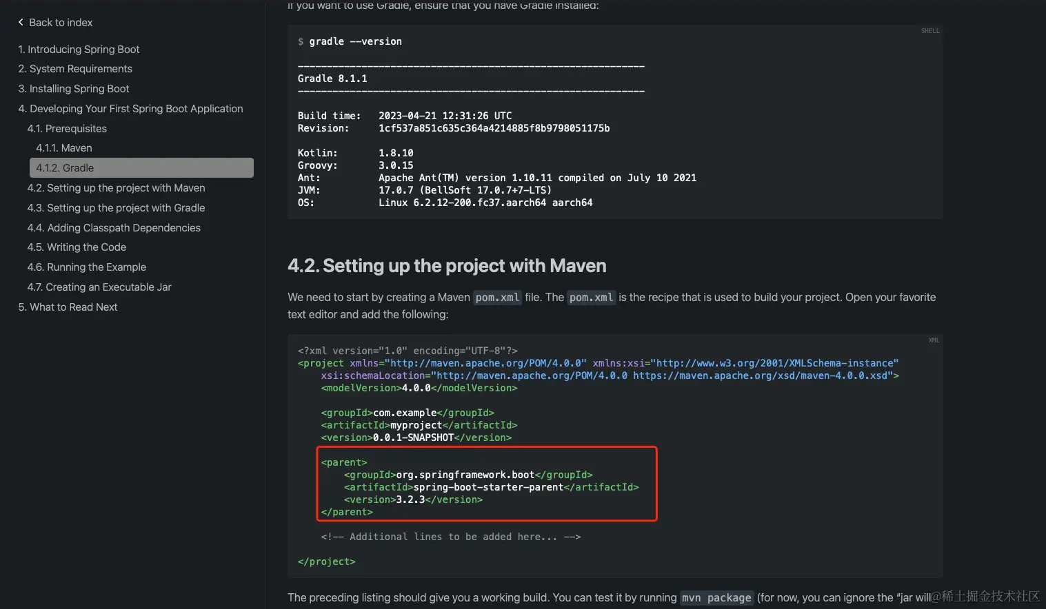Click the Revision hash value
Image resolution: width=1046 pixels, height=609 pixels.
[x=494, y=128]
